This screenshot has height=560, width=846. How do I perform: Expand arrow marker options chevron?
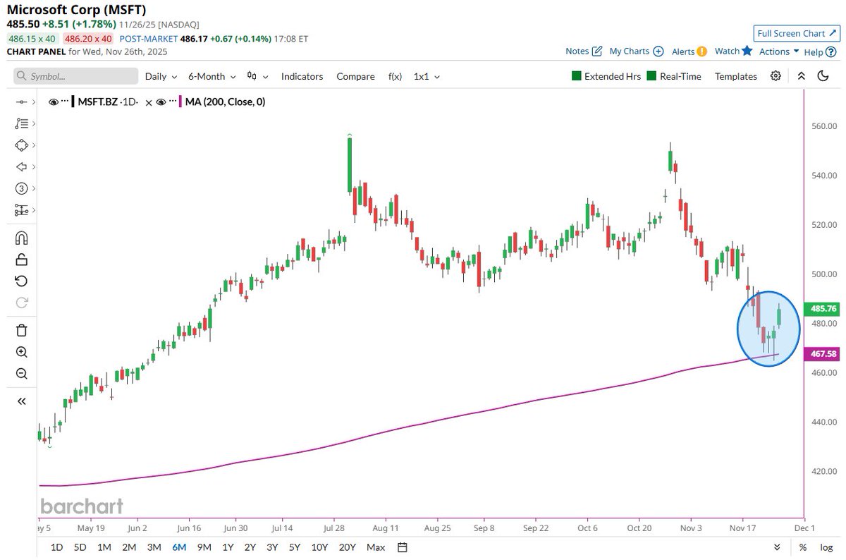tap(33, 167)
